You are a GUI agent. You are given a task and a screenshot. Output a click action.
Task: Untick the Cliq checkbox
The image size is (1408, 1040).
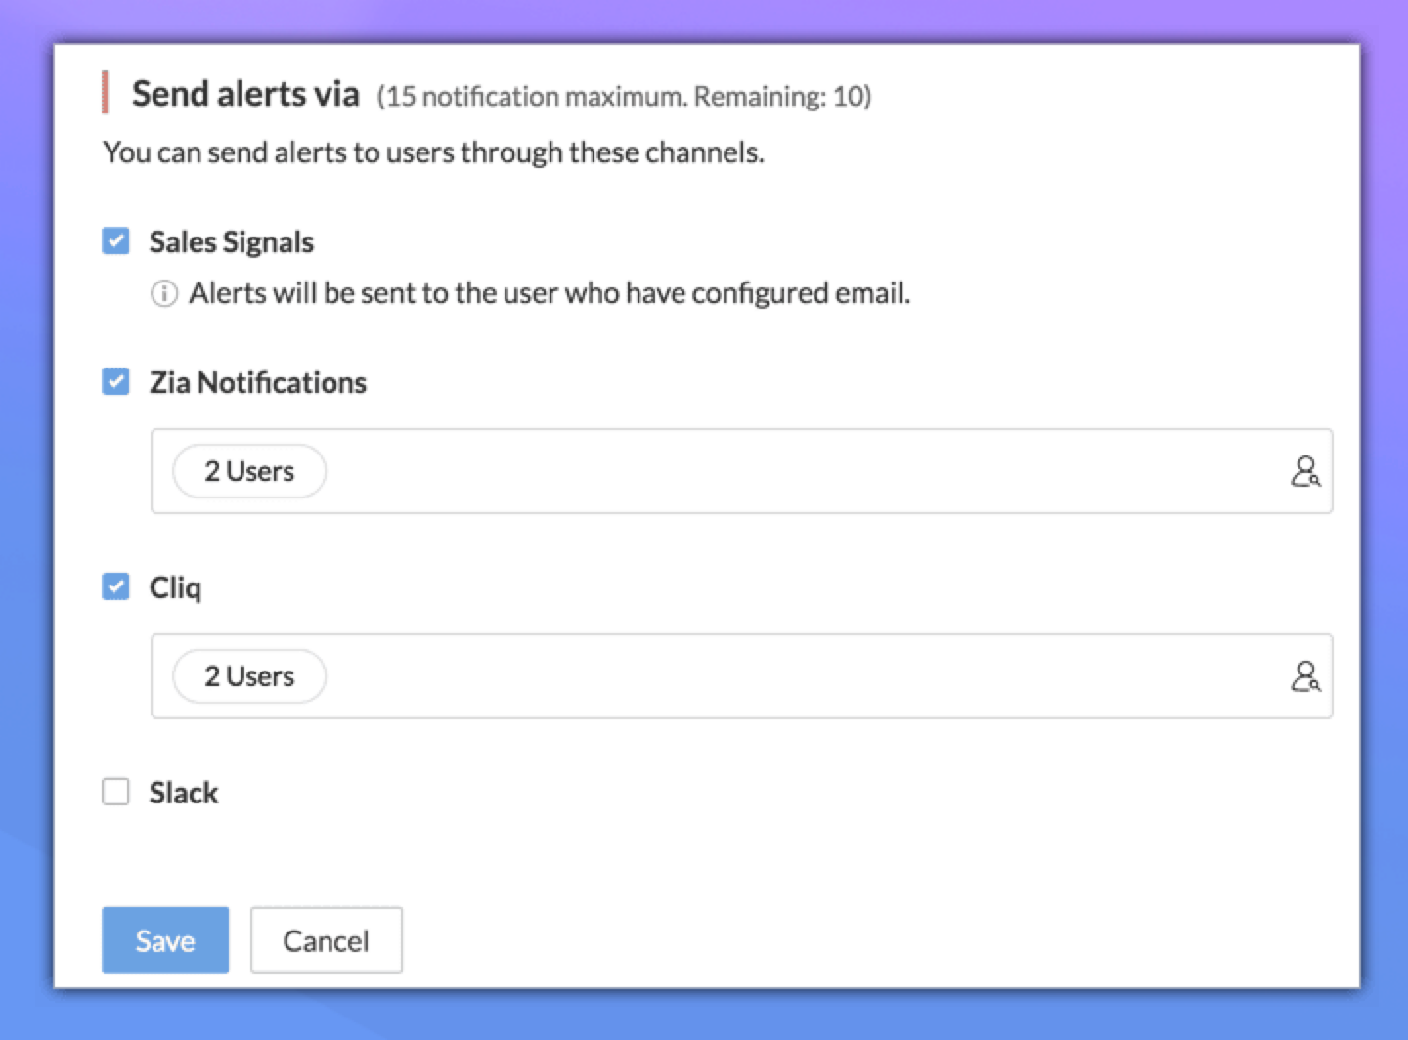(x=115, y=586)
